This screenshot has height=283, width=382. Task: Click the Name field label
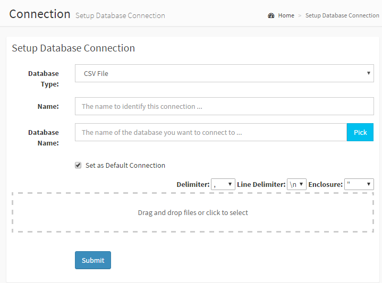pyautogui.click(x=48, y=106)
